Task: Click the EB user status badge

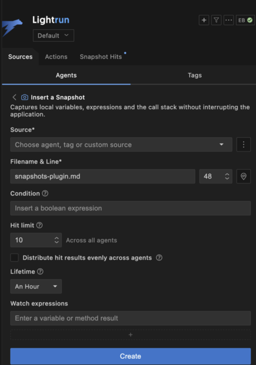Action: coord(245,20)
